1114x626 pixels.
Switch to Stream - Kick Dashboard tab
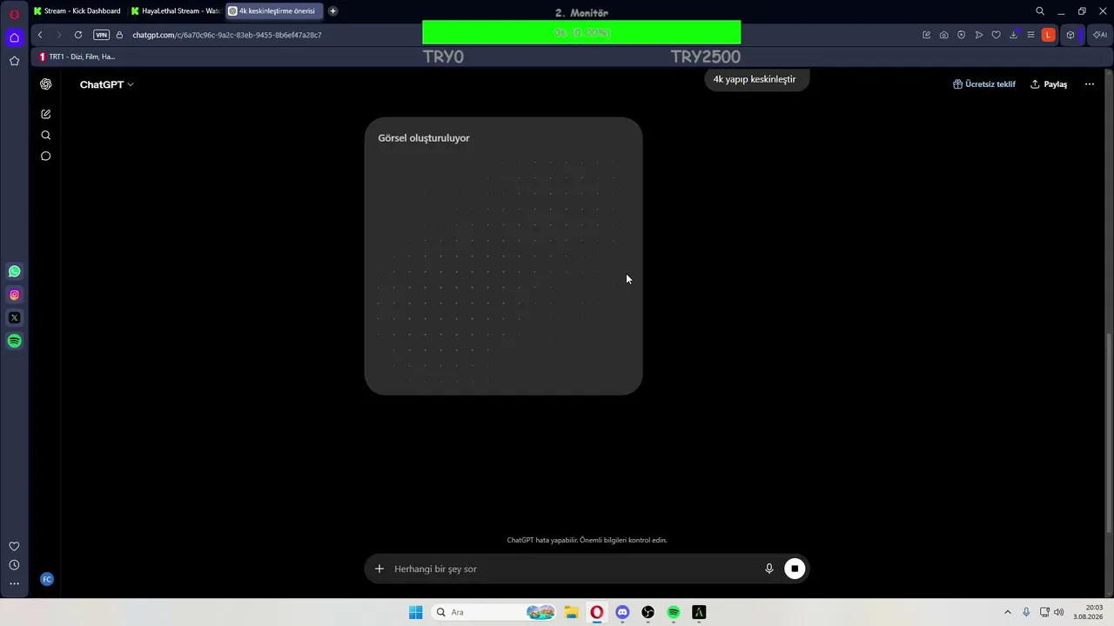77,11
